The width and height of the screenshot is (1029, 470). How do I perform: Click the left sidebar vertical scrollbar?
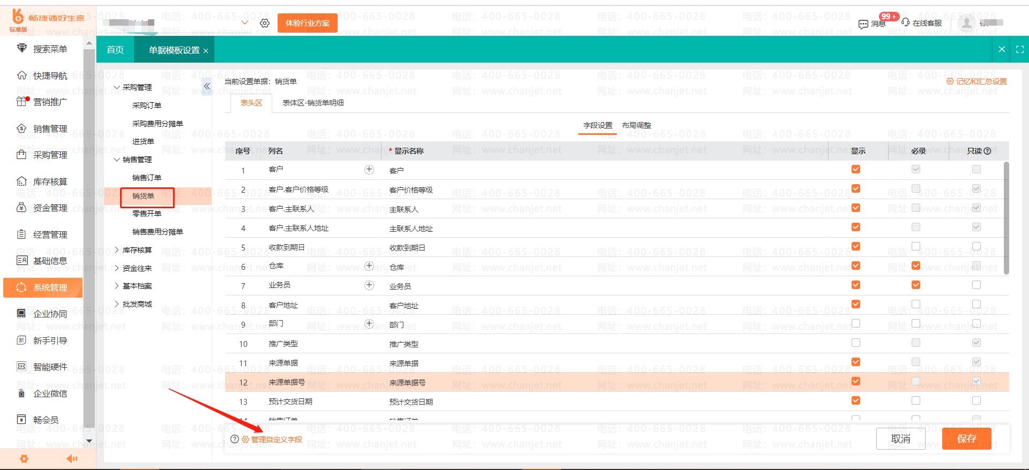point(89,239)
